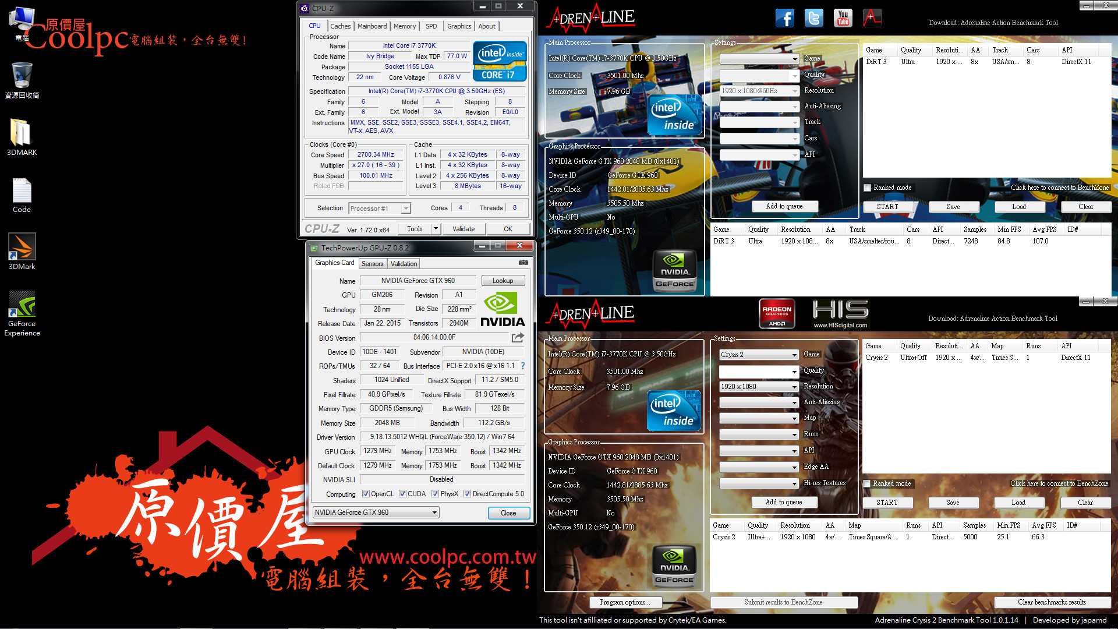Click the bus interface question mark
Viewport: 1118px width, 629px height.
tap(523, 366)
